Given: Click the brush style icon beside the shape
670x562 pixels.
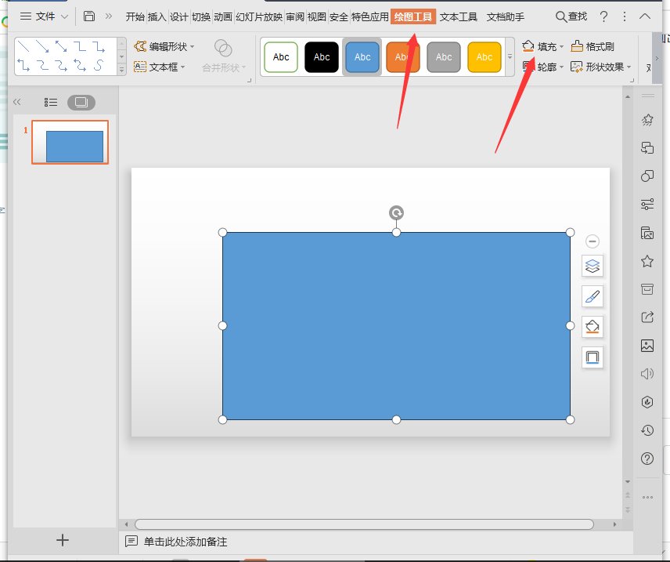Looking at the screenshot, I should tap(593, 296).
